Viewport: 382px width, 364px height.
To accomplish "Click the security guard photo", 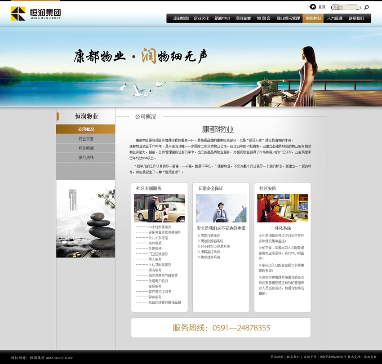I will pos(221,208).
